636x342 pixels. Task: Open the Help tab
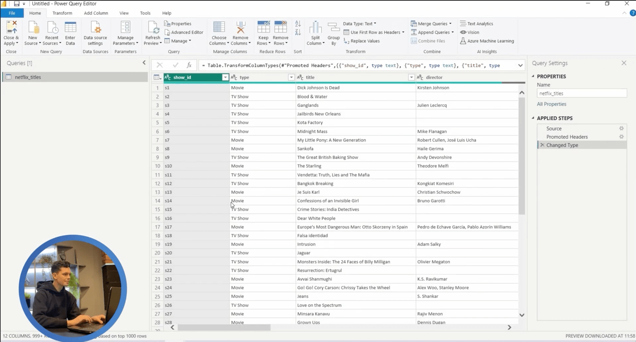[167, 13]
